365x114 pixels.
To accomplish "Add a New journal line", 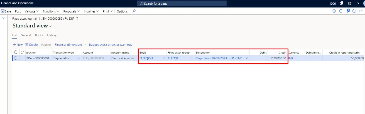I will pos(18,45).
